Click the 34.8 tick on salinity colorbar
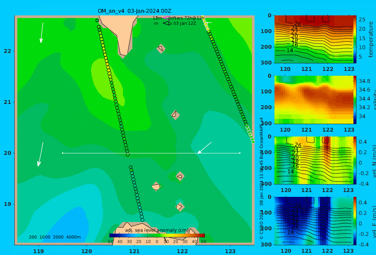 tap(364, 81)
